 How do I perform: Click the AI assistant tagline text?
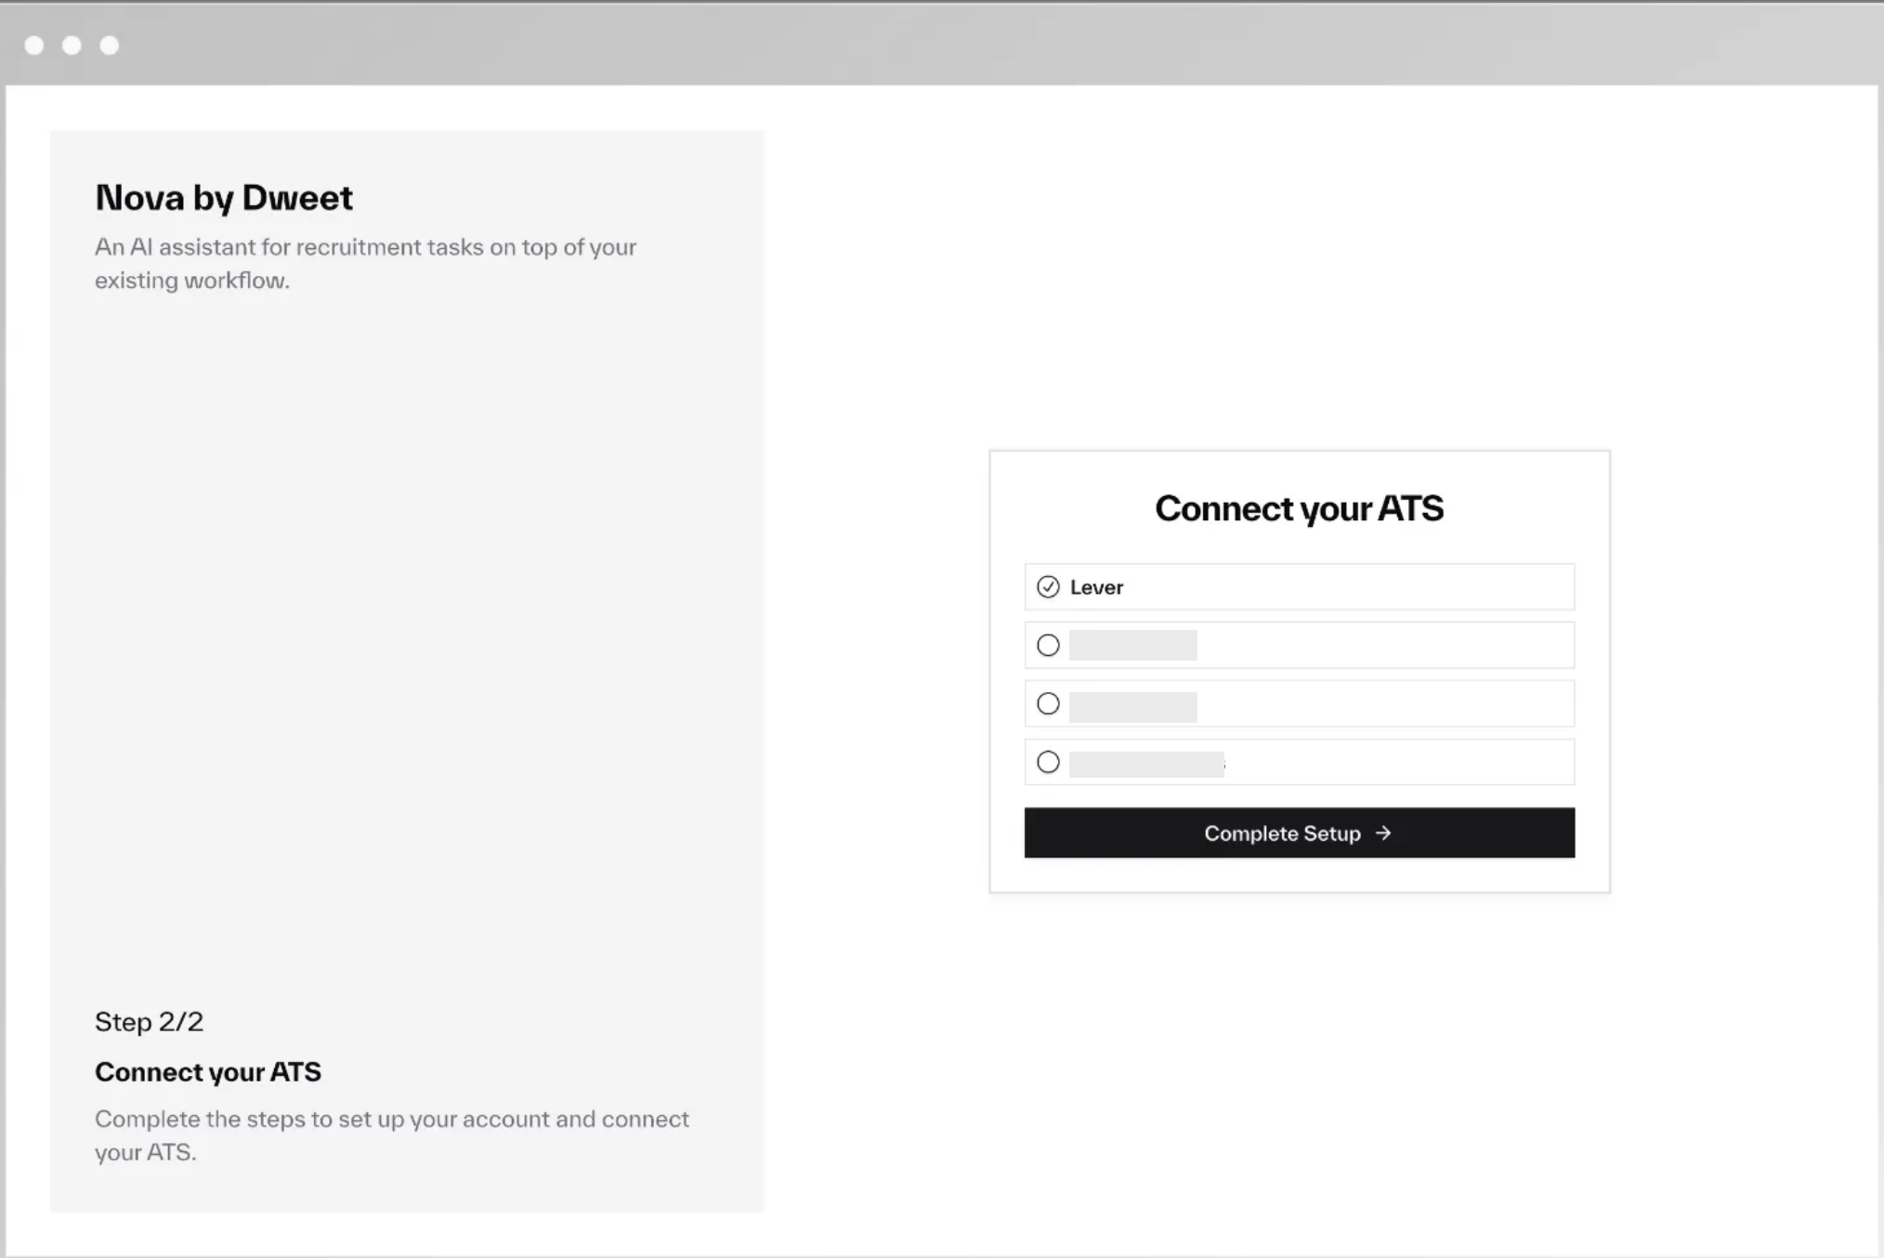click(x=365, y=264)
